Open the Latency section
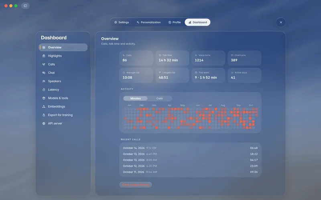This screenshot has width=321, height=200. click(x=63, y=90)
